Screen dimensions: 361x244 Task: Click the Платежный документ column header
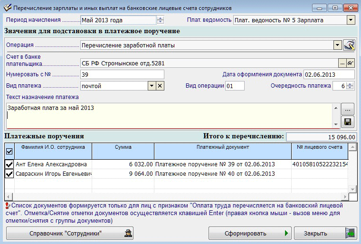223,151
